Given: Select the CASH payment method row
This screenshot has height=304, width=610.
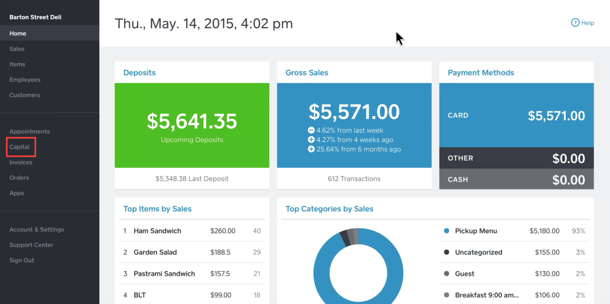Looking at the screenshot, I should [516, 179].
